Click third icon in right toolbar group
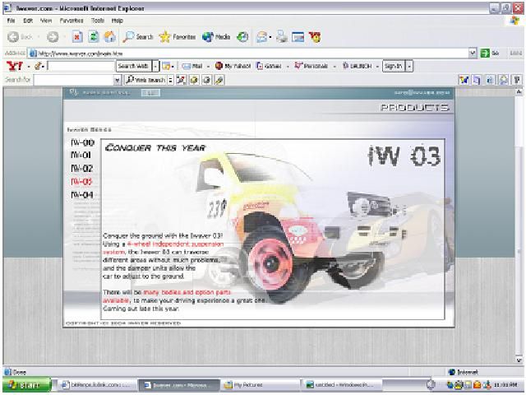This screenshot has width=526, height=395. click(x=490, y=80)
